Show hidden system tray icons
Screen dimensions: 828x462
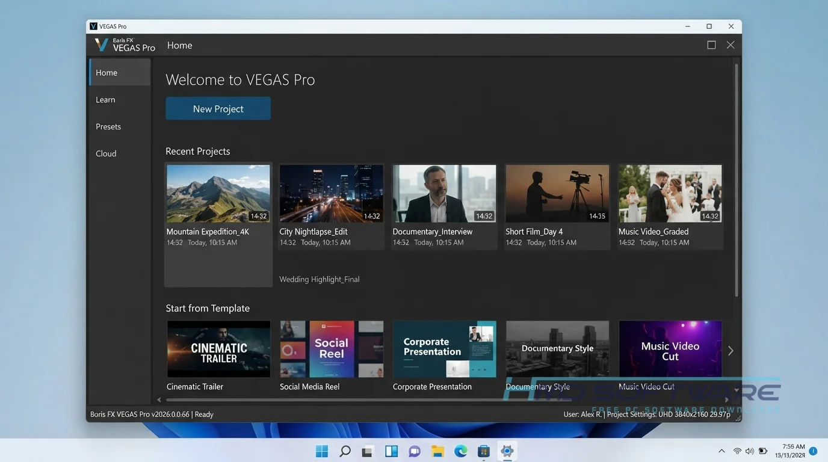coord(721,451)
